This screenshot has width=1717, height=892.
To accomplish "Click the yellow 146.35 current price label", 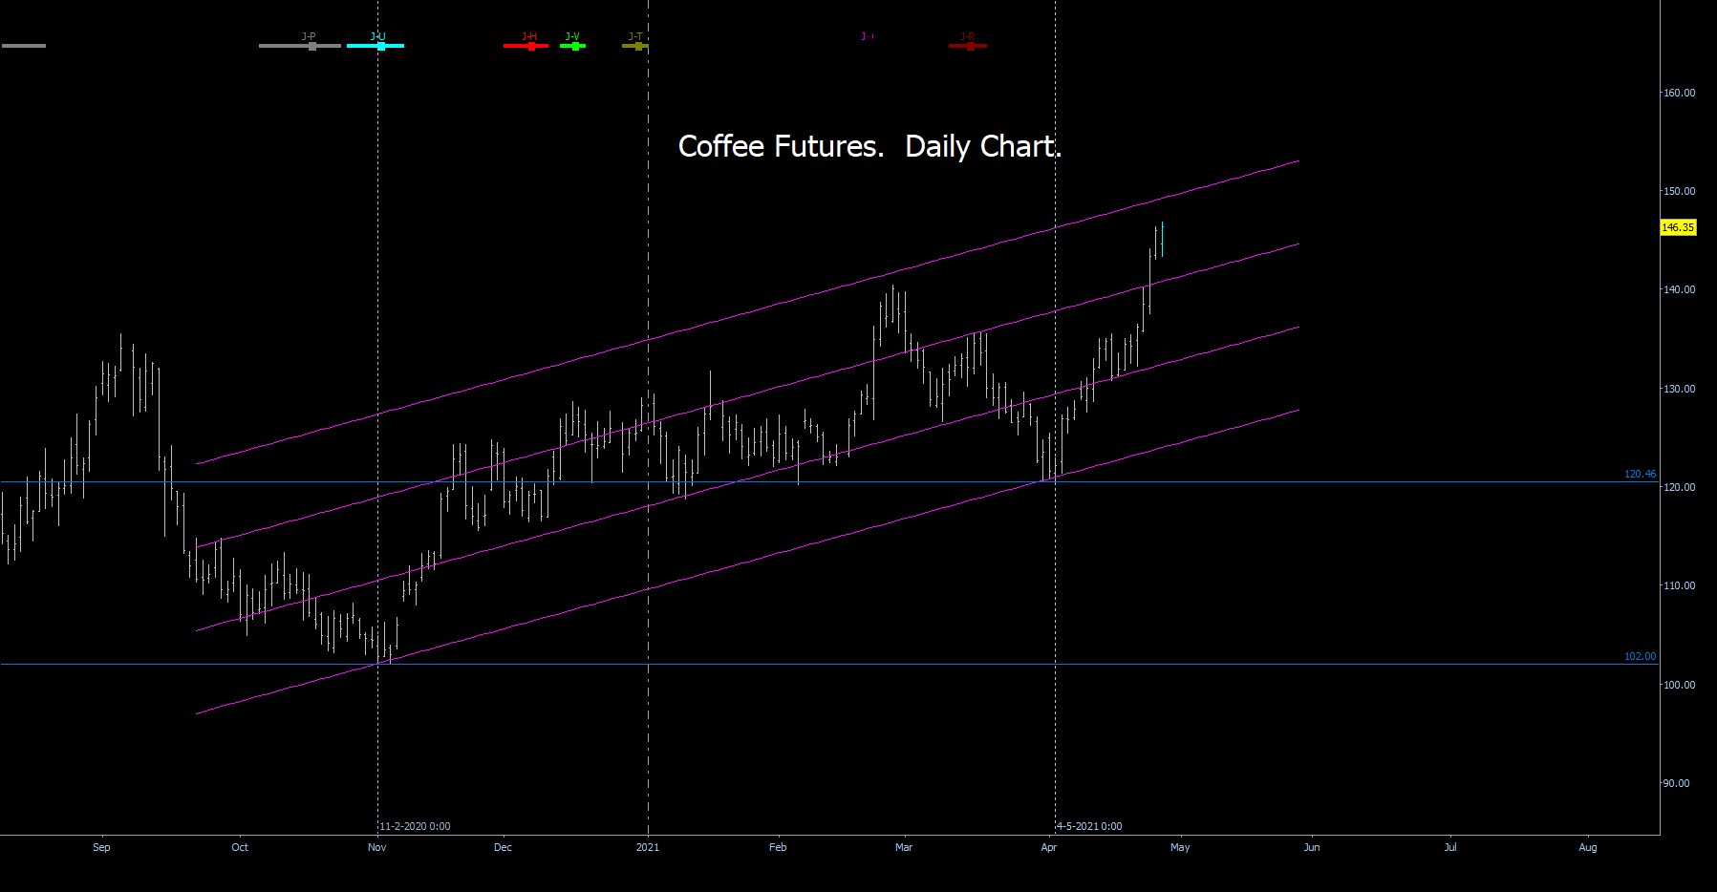I will (1678, 227).
